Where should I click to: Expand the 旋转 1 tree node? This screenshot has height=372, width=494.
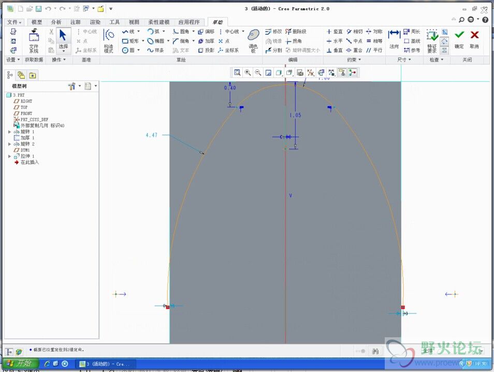click(9, 132)
